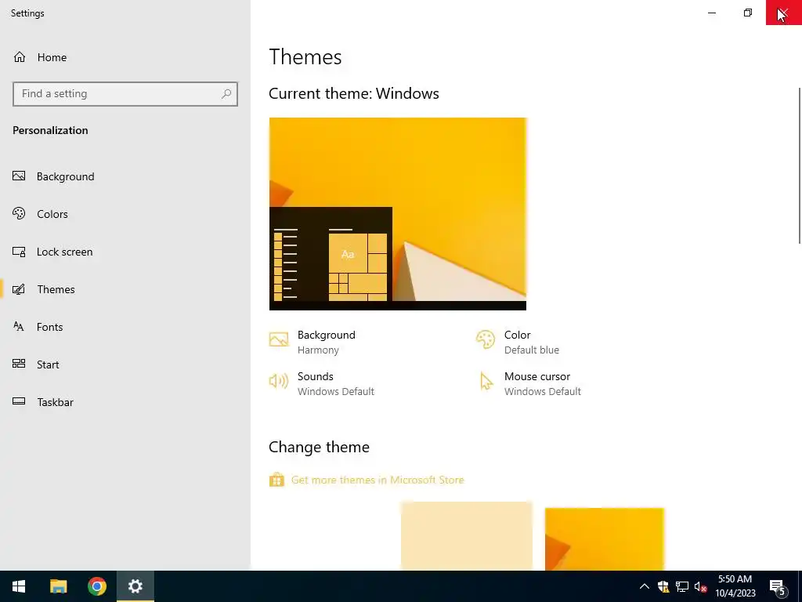Click the Lock screen icon in sidebar
The width and height of the screenshot is (802, 602).
click(19, 252)
